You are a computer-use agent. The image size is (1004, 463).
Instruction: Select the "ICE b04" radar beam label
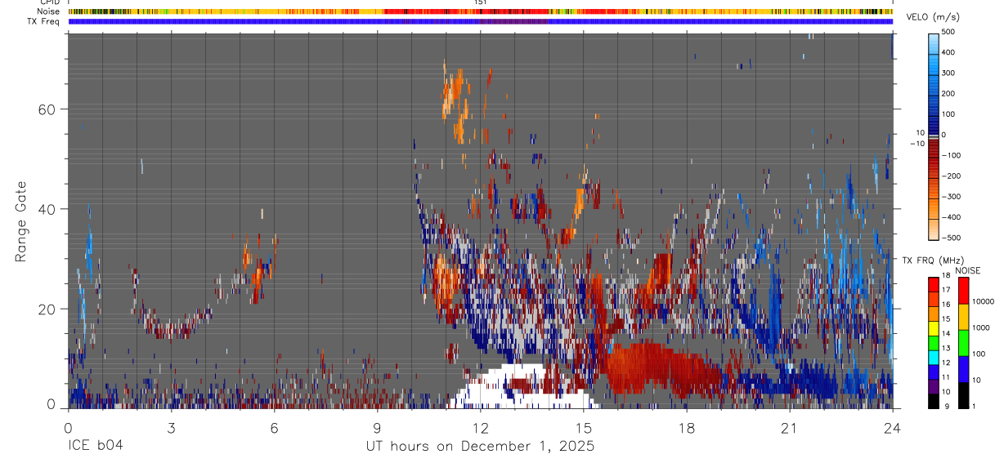click(x=95, y=447)
